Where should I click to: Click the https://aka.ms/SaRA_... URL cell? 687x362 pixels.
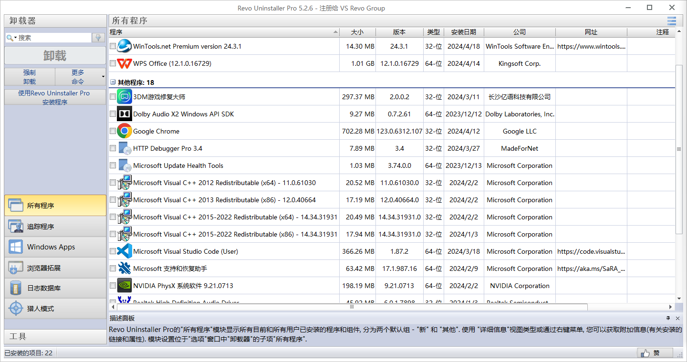591,269
